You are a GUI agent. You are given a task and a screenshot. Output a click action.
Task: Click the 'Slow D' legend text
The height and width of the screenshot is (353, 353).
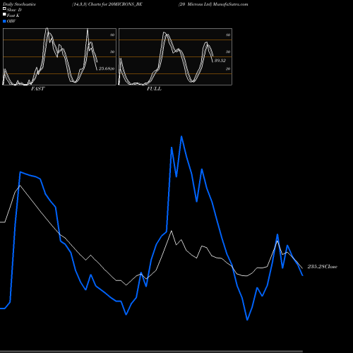pos(14,10)
